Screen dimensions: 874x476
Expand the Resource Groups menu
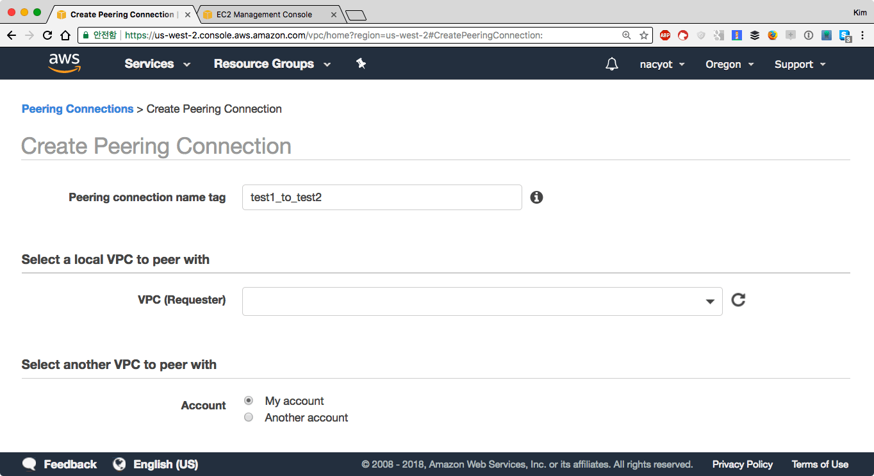click(272, 64)
